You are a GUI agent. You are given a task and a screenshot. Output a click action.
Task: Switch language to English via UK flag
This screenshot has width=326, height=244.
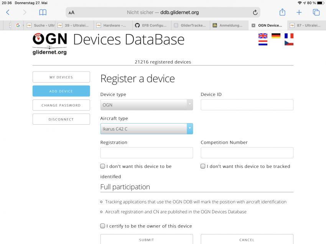click(x=263, y=36)
